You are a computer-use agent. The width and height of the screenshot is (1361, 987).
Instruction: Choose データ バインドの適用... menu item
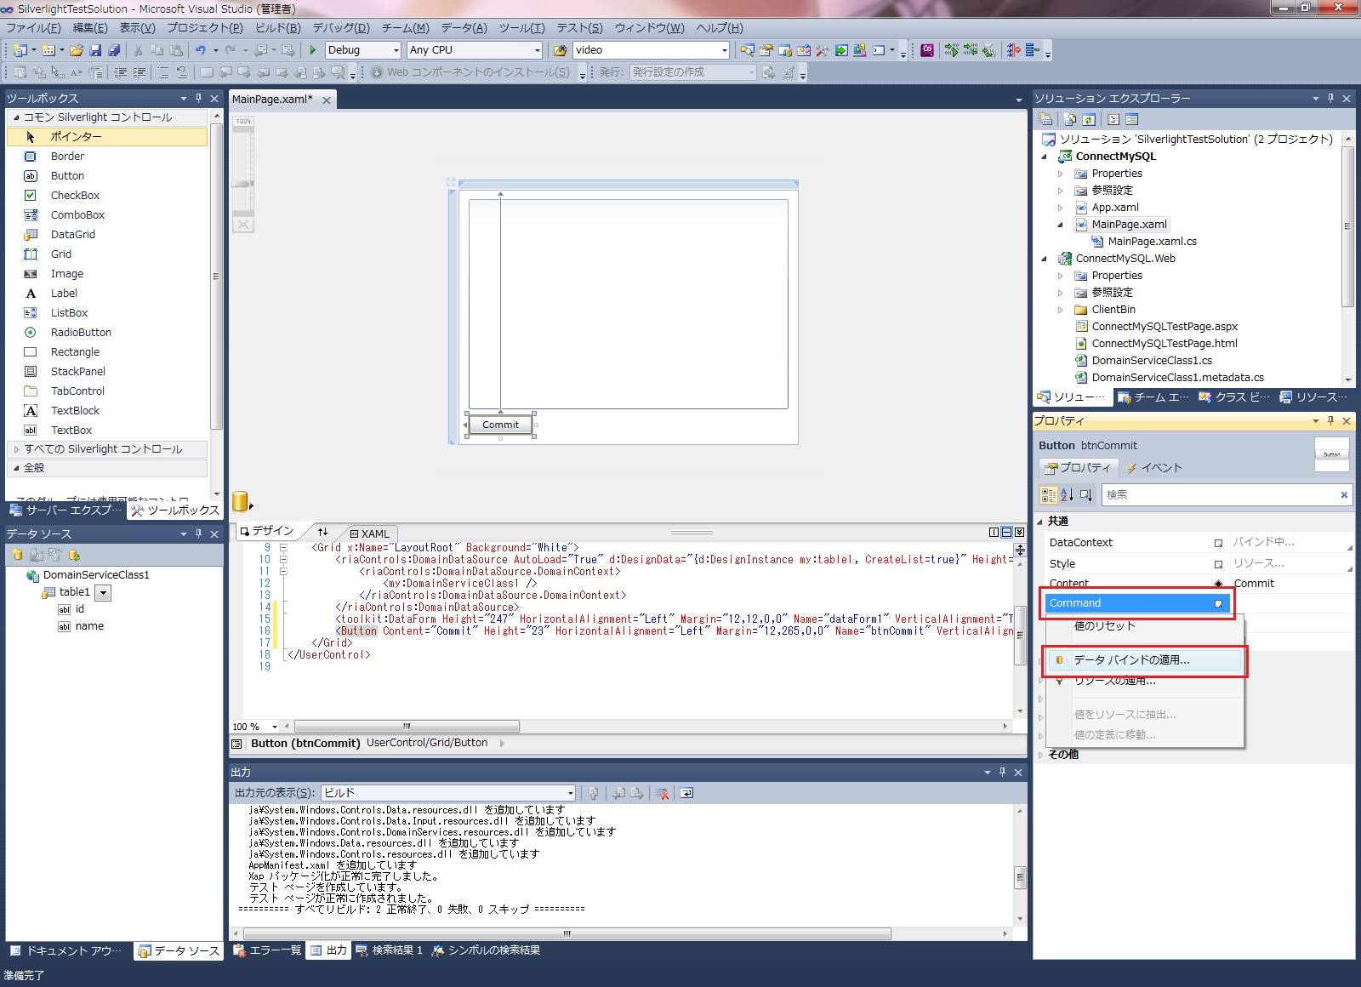coord(1144,660)
